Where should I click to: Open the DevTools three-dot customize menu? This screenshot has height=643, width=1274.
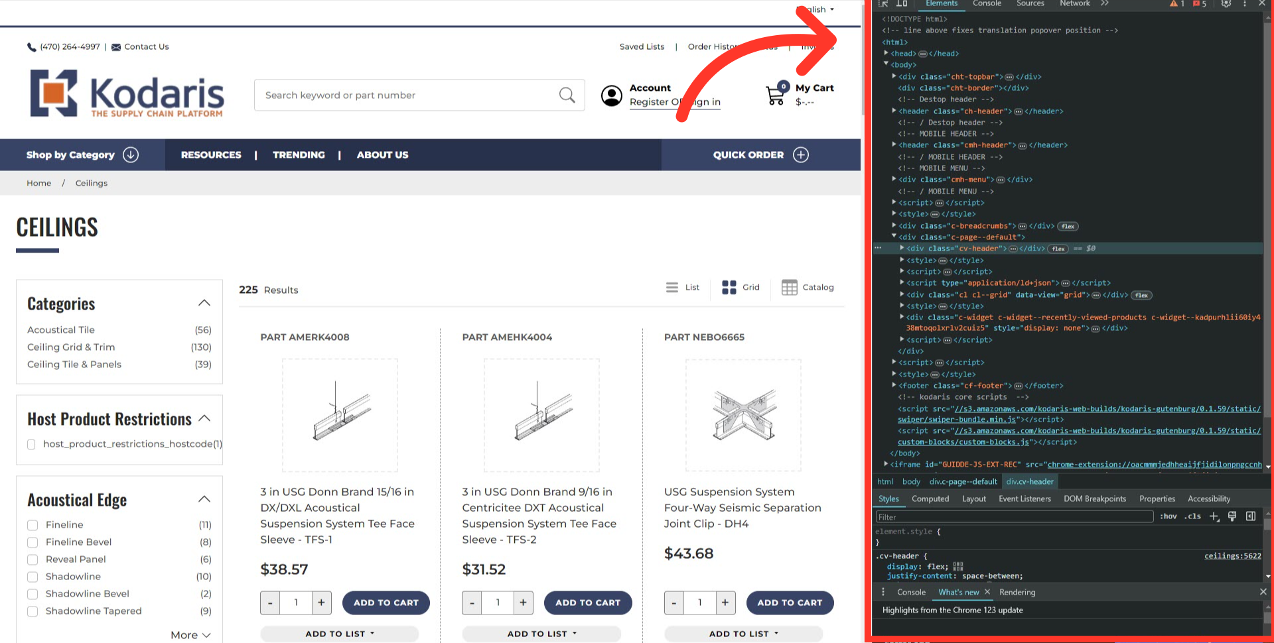pyautogui.click(x=1245, y=4)
